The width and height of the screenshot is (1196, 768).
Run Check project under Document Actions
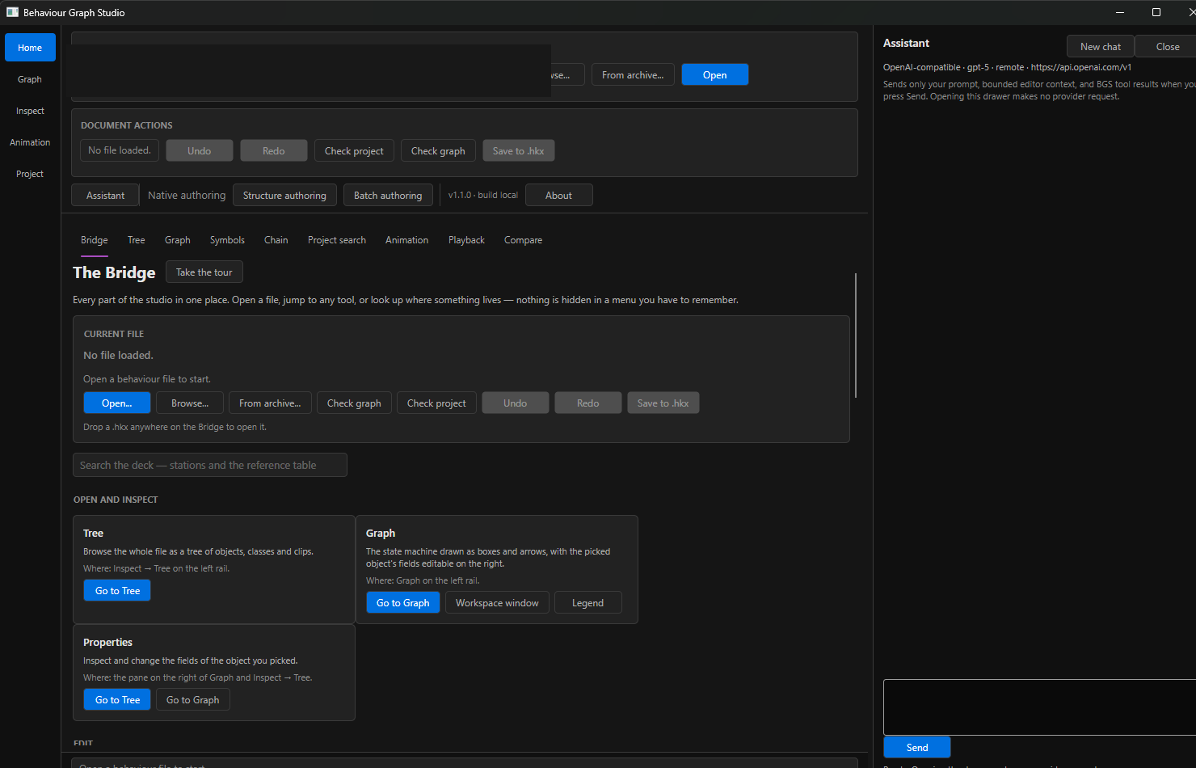[354, 150]
